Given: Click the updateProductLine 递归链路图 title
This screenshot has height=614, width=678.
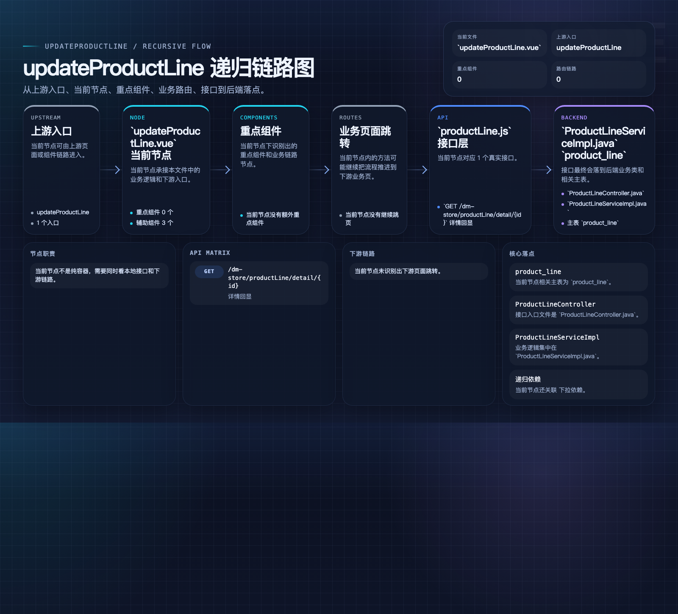Looking at the screenshot, I should (x=169, y=68).
